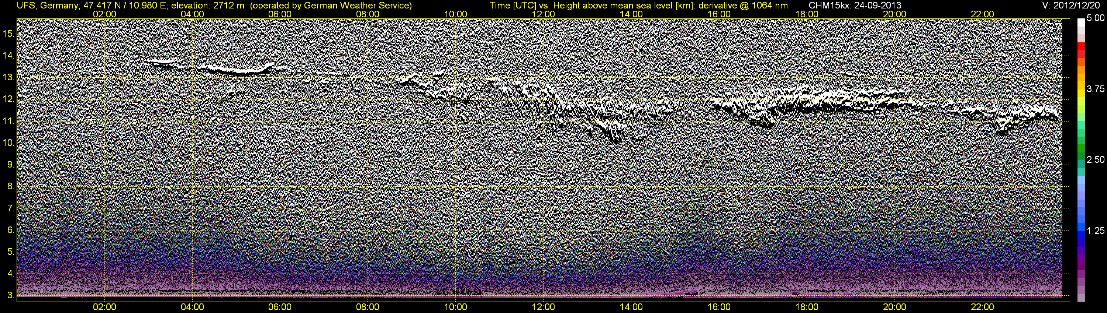Click the 12:00 label on the top time axis
Screen dimensions: 1107x313
pyautogui.click(x=543, y=14)
